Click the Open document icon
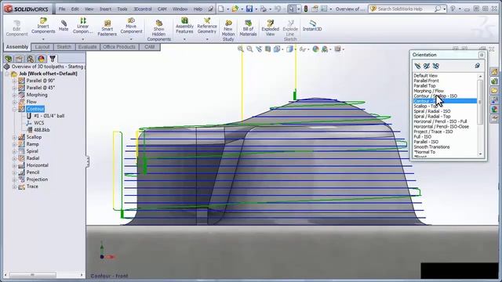The image size is (502, 282). pyautogui.click(x=235, y=9)
